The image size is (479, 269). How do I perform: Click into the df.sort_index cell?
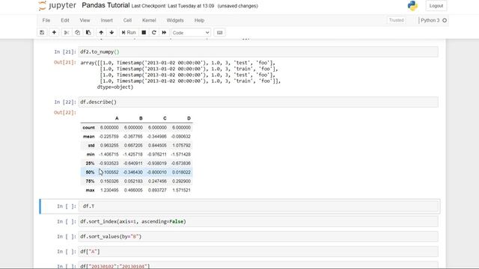(258, 221)
